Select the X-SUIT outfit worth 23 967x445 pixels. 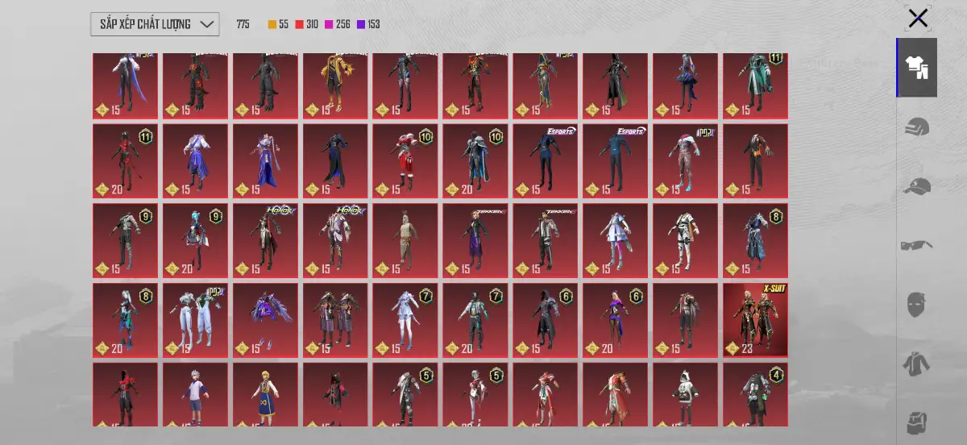755,319
